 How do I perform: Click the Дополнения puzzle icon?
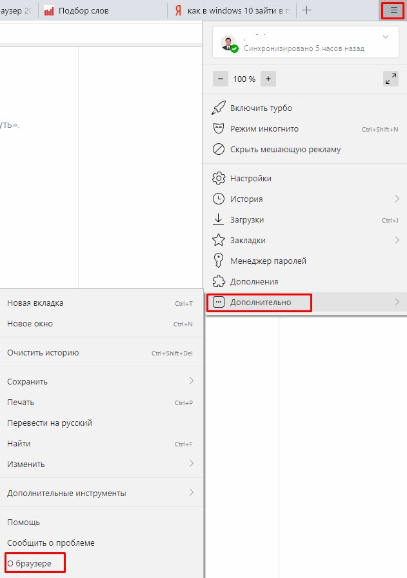pyautogui.click(x=219, y=281)
